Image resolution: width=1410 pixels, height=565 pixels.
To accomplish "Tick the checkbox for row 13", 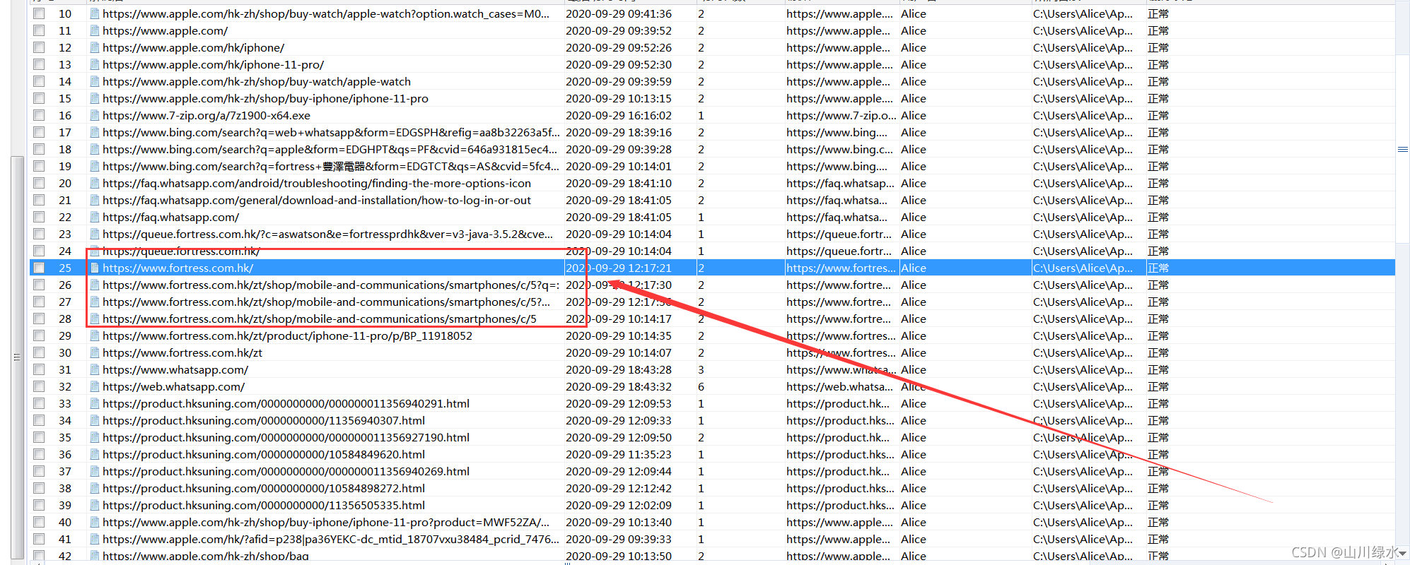I will click(x=39, y=64).
